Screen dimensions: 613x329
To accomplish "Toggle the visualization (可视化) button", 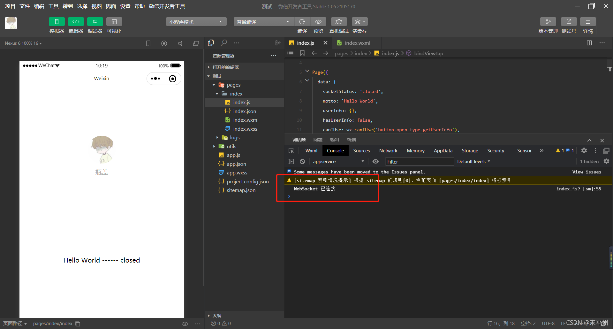I will 114,22.
